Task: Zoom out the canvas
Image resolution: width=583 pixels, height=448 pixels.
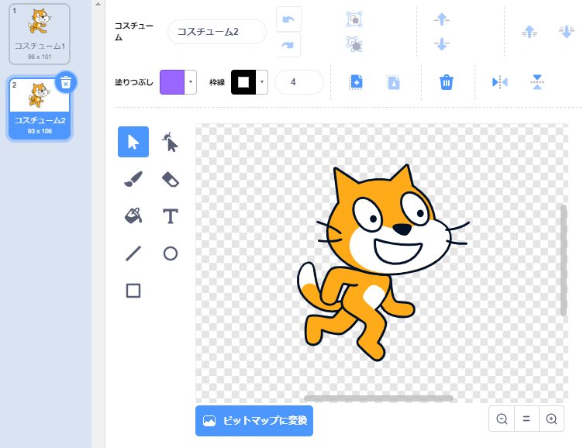Action: [x=502, y=419]
